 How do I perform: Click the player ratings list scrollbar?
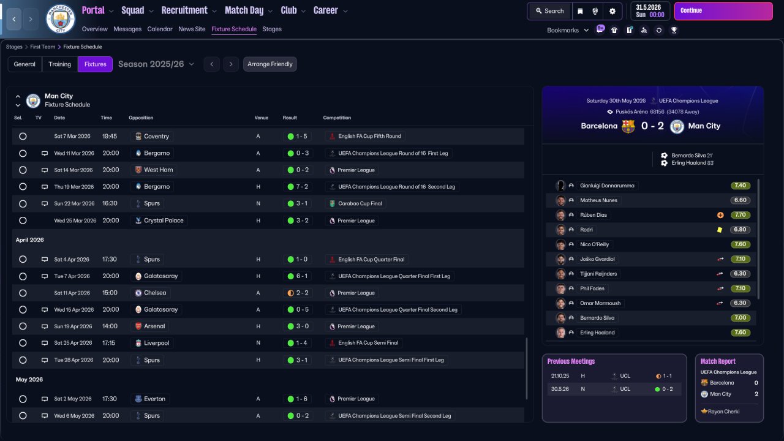click(758, 239)
